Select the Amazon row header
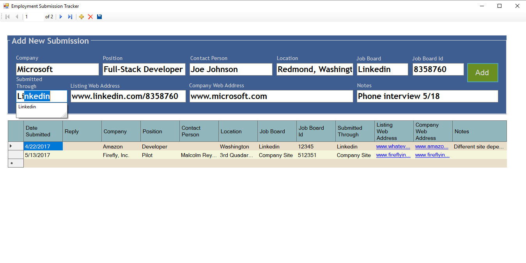The image size is (526, 263). 16,147
